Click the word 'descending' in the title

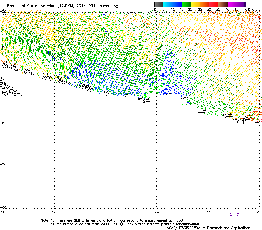[x=108, y=6]
